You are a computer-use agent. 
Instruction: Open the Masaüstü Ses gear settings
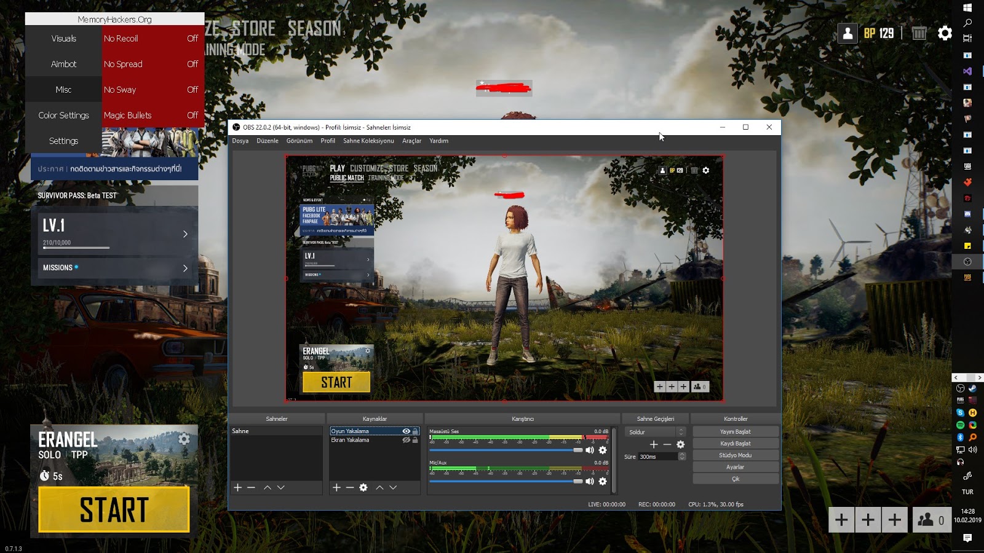(603, 450)
